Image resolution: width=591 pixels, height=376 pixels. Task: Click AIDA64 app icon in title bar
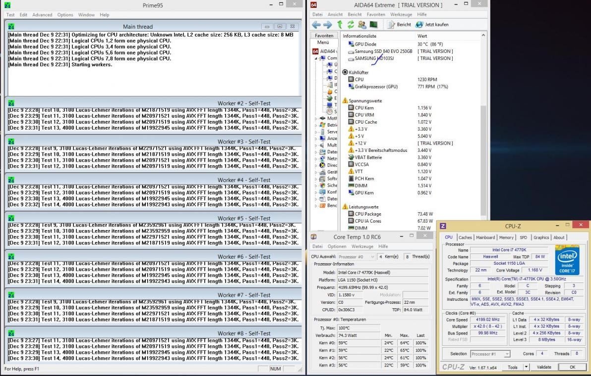coord(313,5)
